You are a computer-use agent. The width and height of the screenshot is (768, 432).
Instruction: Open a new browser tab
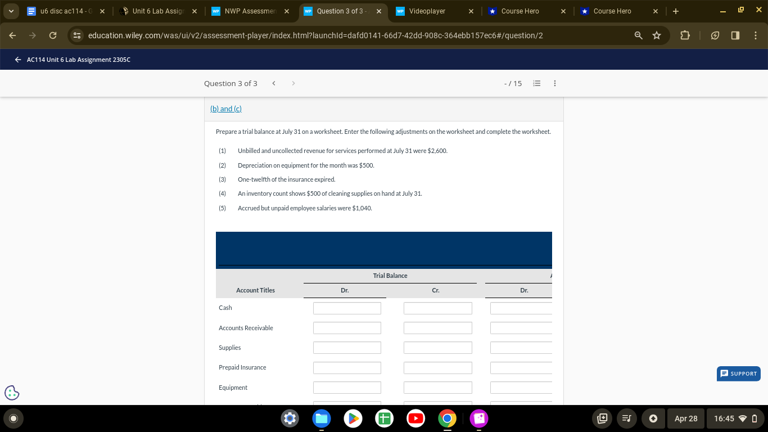coord(676,11)
